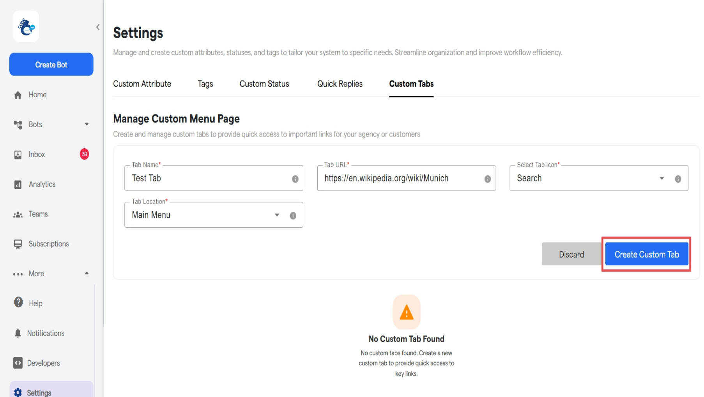Click the Tab Location info icon
This screenshot has height=397, width=704.
(293, 216)
